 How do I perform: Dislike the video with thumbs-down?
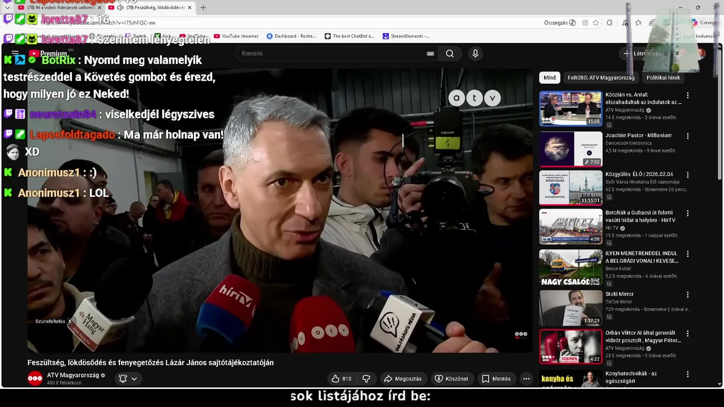366,379
